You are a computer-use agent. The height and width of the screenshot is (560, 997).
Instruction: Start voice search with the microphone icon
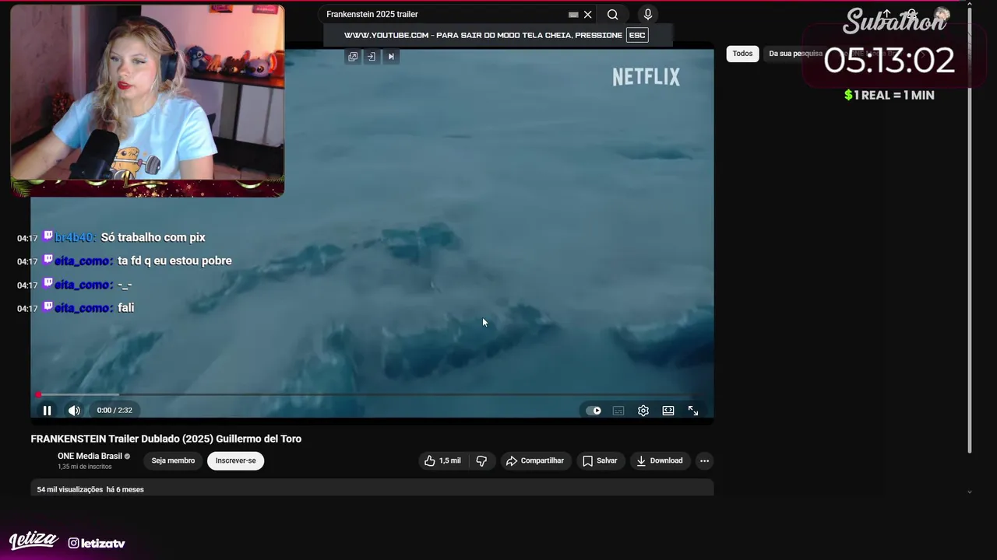647,14
